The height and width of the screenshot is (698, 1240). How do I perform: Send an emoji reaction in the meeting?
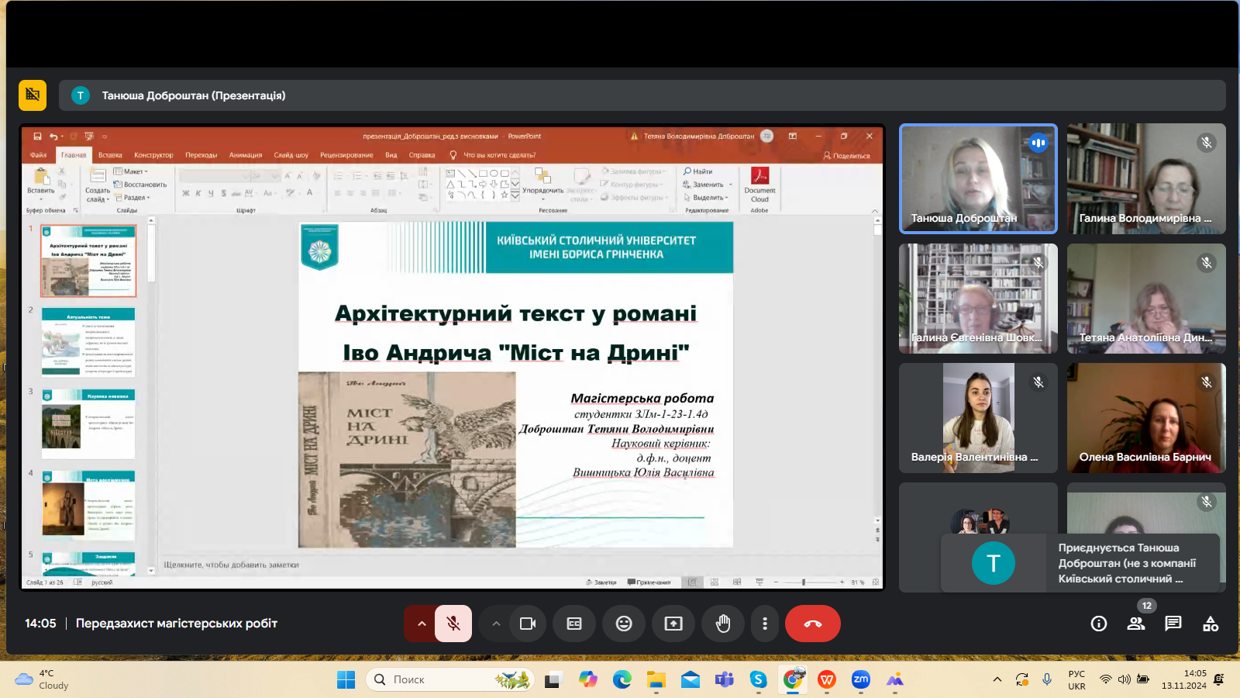[x=624, y=624]
